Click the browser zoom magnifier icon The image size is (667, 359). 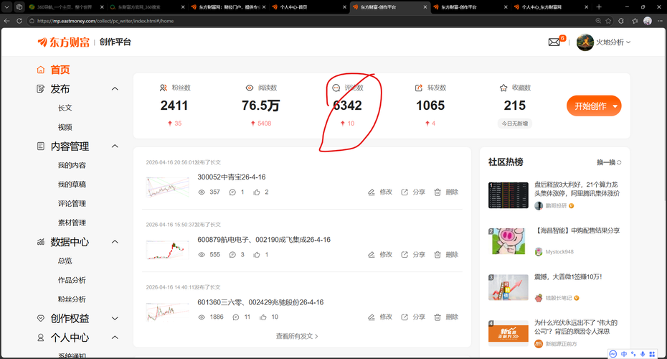click(x=598, y=20)
